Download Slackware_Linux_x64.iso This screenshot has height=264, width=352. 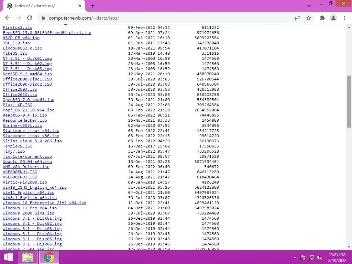point(31,131)
